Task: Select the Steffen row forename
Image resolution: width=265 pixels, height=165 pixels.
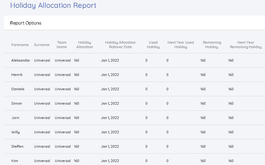Action: tap(17, 146)
